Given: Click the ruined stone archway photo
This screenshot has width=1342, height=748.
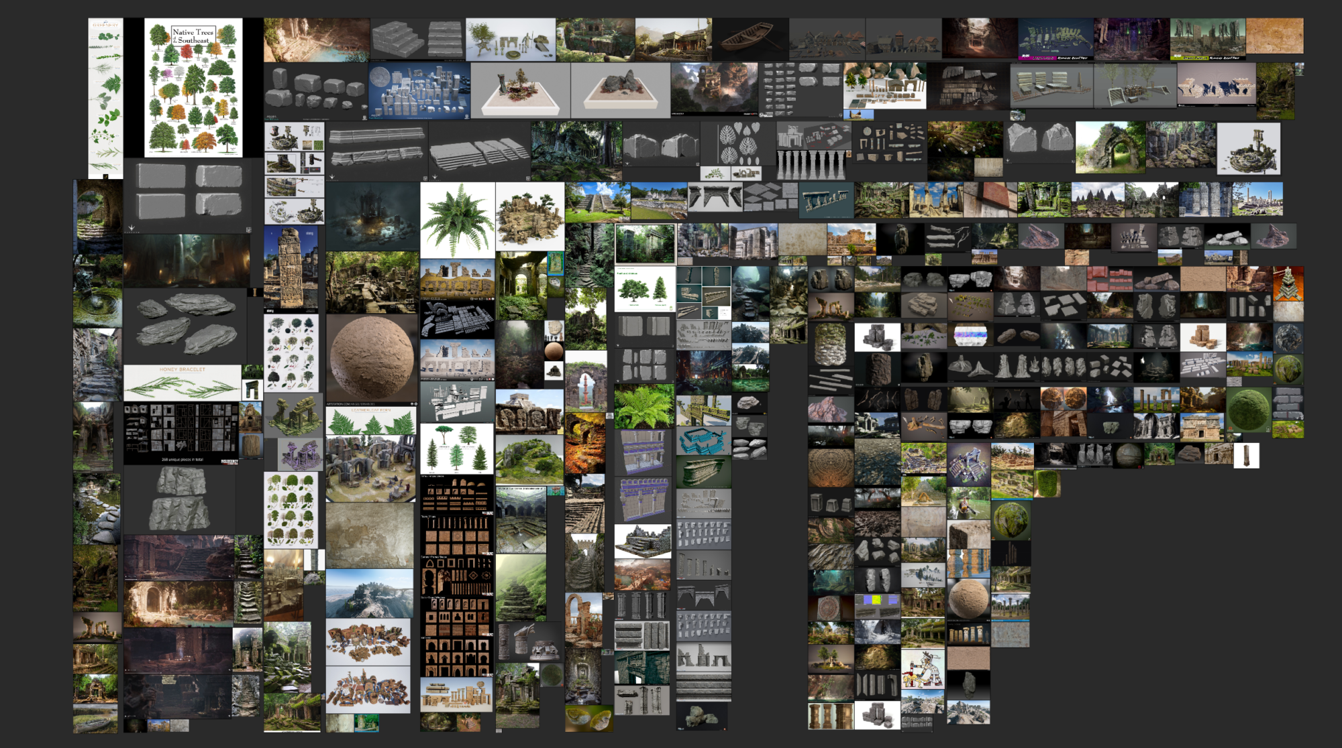Looking at the screenshot, I should click(1110, 148).
